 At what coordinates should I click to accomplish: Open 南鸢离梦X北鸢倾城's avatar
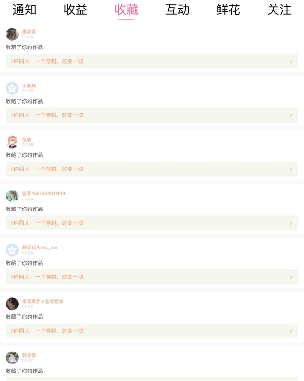[x=12, y=304]
